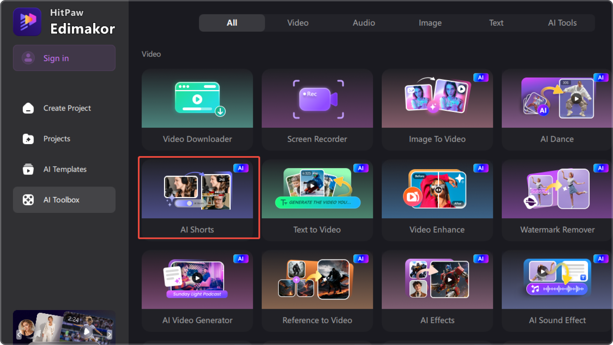Click the Video Downloader label
The width and height of the screenshot is (613, 345).
point(197,139)
